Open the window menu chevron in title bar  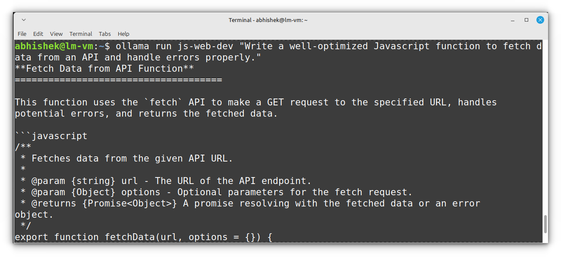(x=24, y=20)
